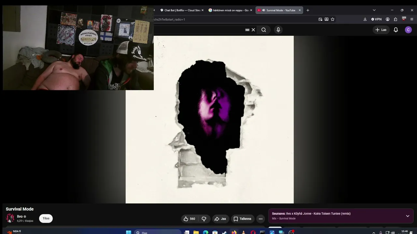Open the account avatar menu
This screenshot has height=234, width=417.
click(x=408, y=30)
